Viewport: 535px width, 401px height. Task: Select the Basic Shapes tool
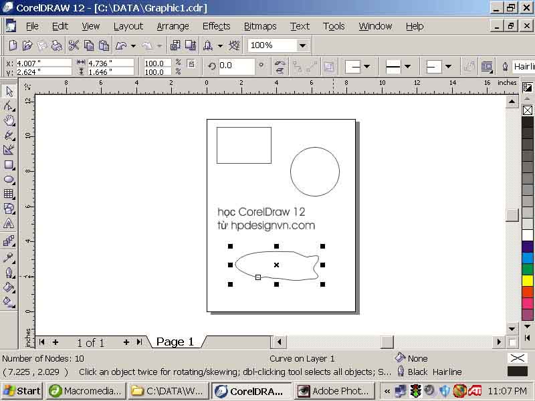pyautogui.click(x=9, y=209)
